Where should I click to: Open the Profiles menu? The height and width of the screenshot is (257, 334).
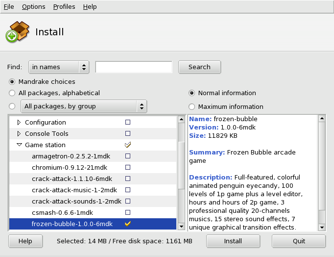(x=64, y=7)
